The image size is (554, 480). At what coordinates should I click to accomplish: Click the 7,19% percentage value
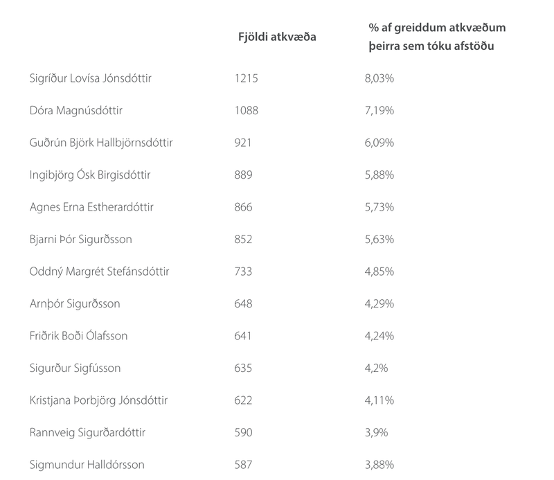click(x=379, y=111)
